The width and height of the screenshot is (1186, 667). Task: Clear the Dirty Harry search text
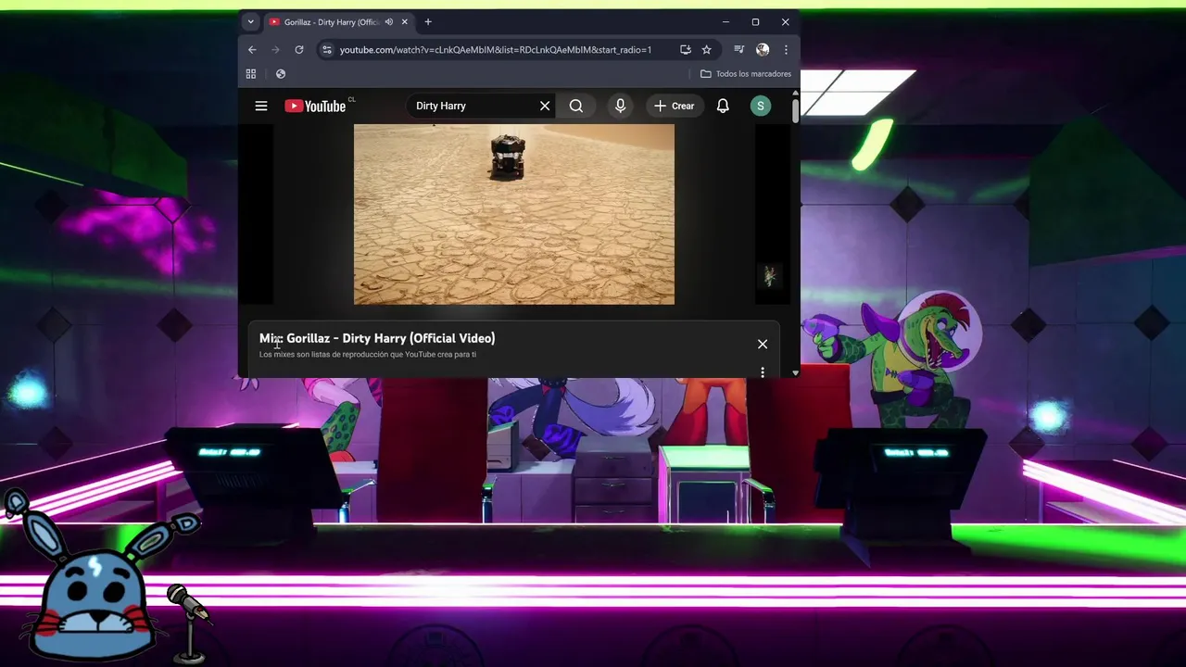pos(545,106)
